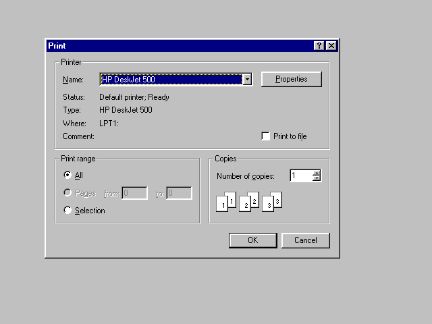Click the pages 'to' input field
Viewport: 432px width, 324px height.
179,193
